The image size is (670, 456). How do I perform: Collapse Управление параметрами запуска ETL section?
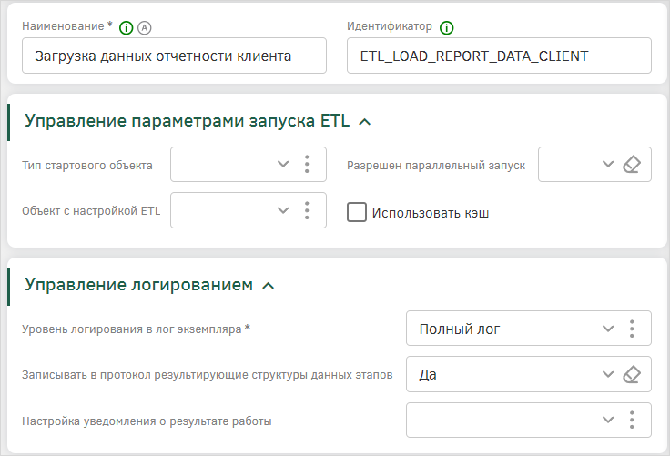(x=364, y=122)
